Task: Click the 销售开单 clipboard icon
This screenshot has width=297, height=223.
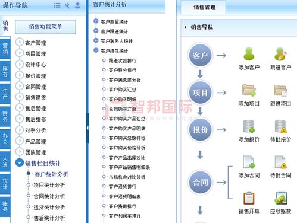Action: coord(249,198)
